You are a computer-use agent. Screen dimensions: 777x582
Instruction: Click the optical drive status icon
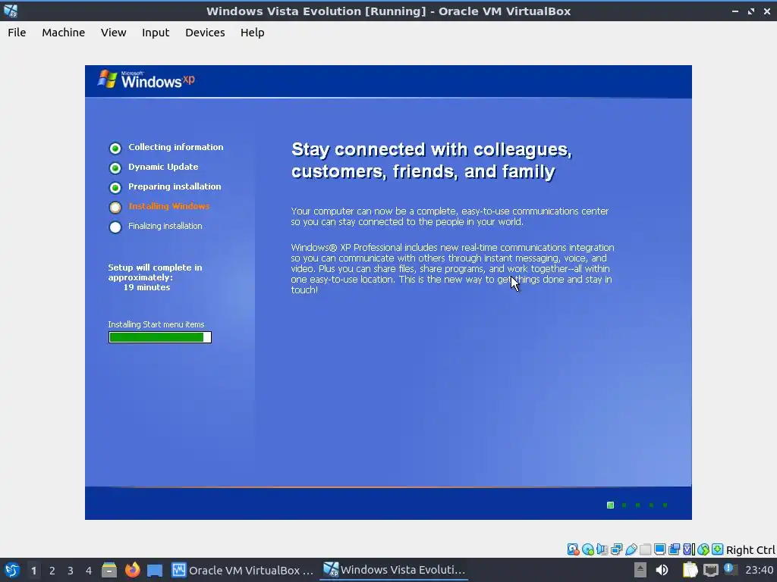coord(588,549)
